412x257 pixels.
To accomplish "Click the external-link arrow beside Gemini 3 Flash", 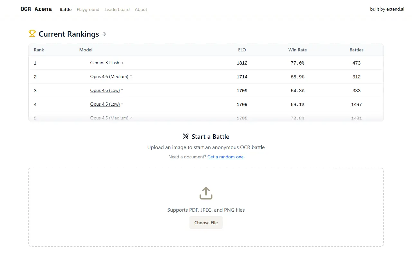I will pos(122,63).
